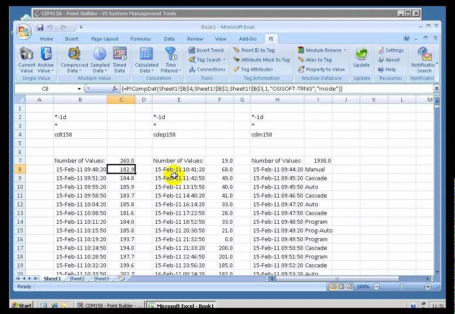
Task: Open the Tag Search dropdown arrow
Action: 224,60
